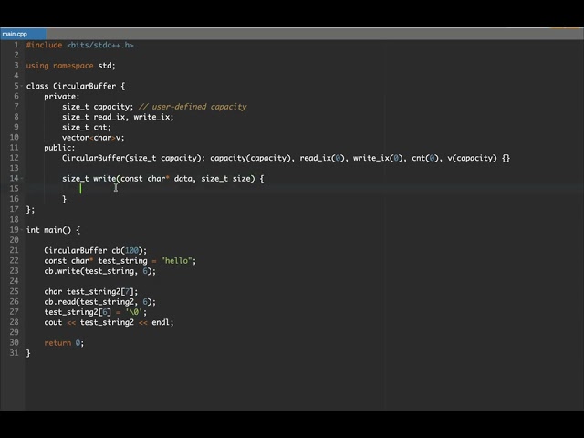Click the "hello" string literal
The width and height of the screenshot is (584, 438).
coord(177,261)
